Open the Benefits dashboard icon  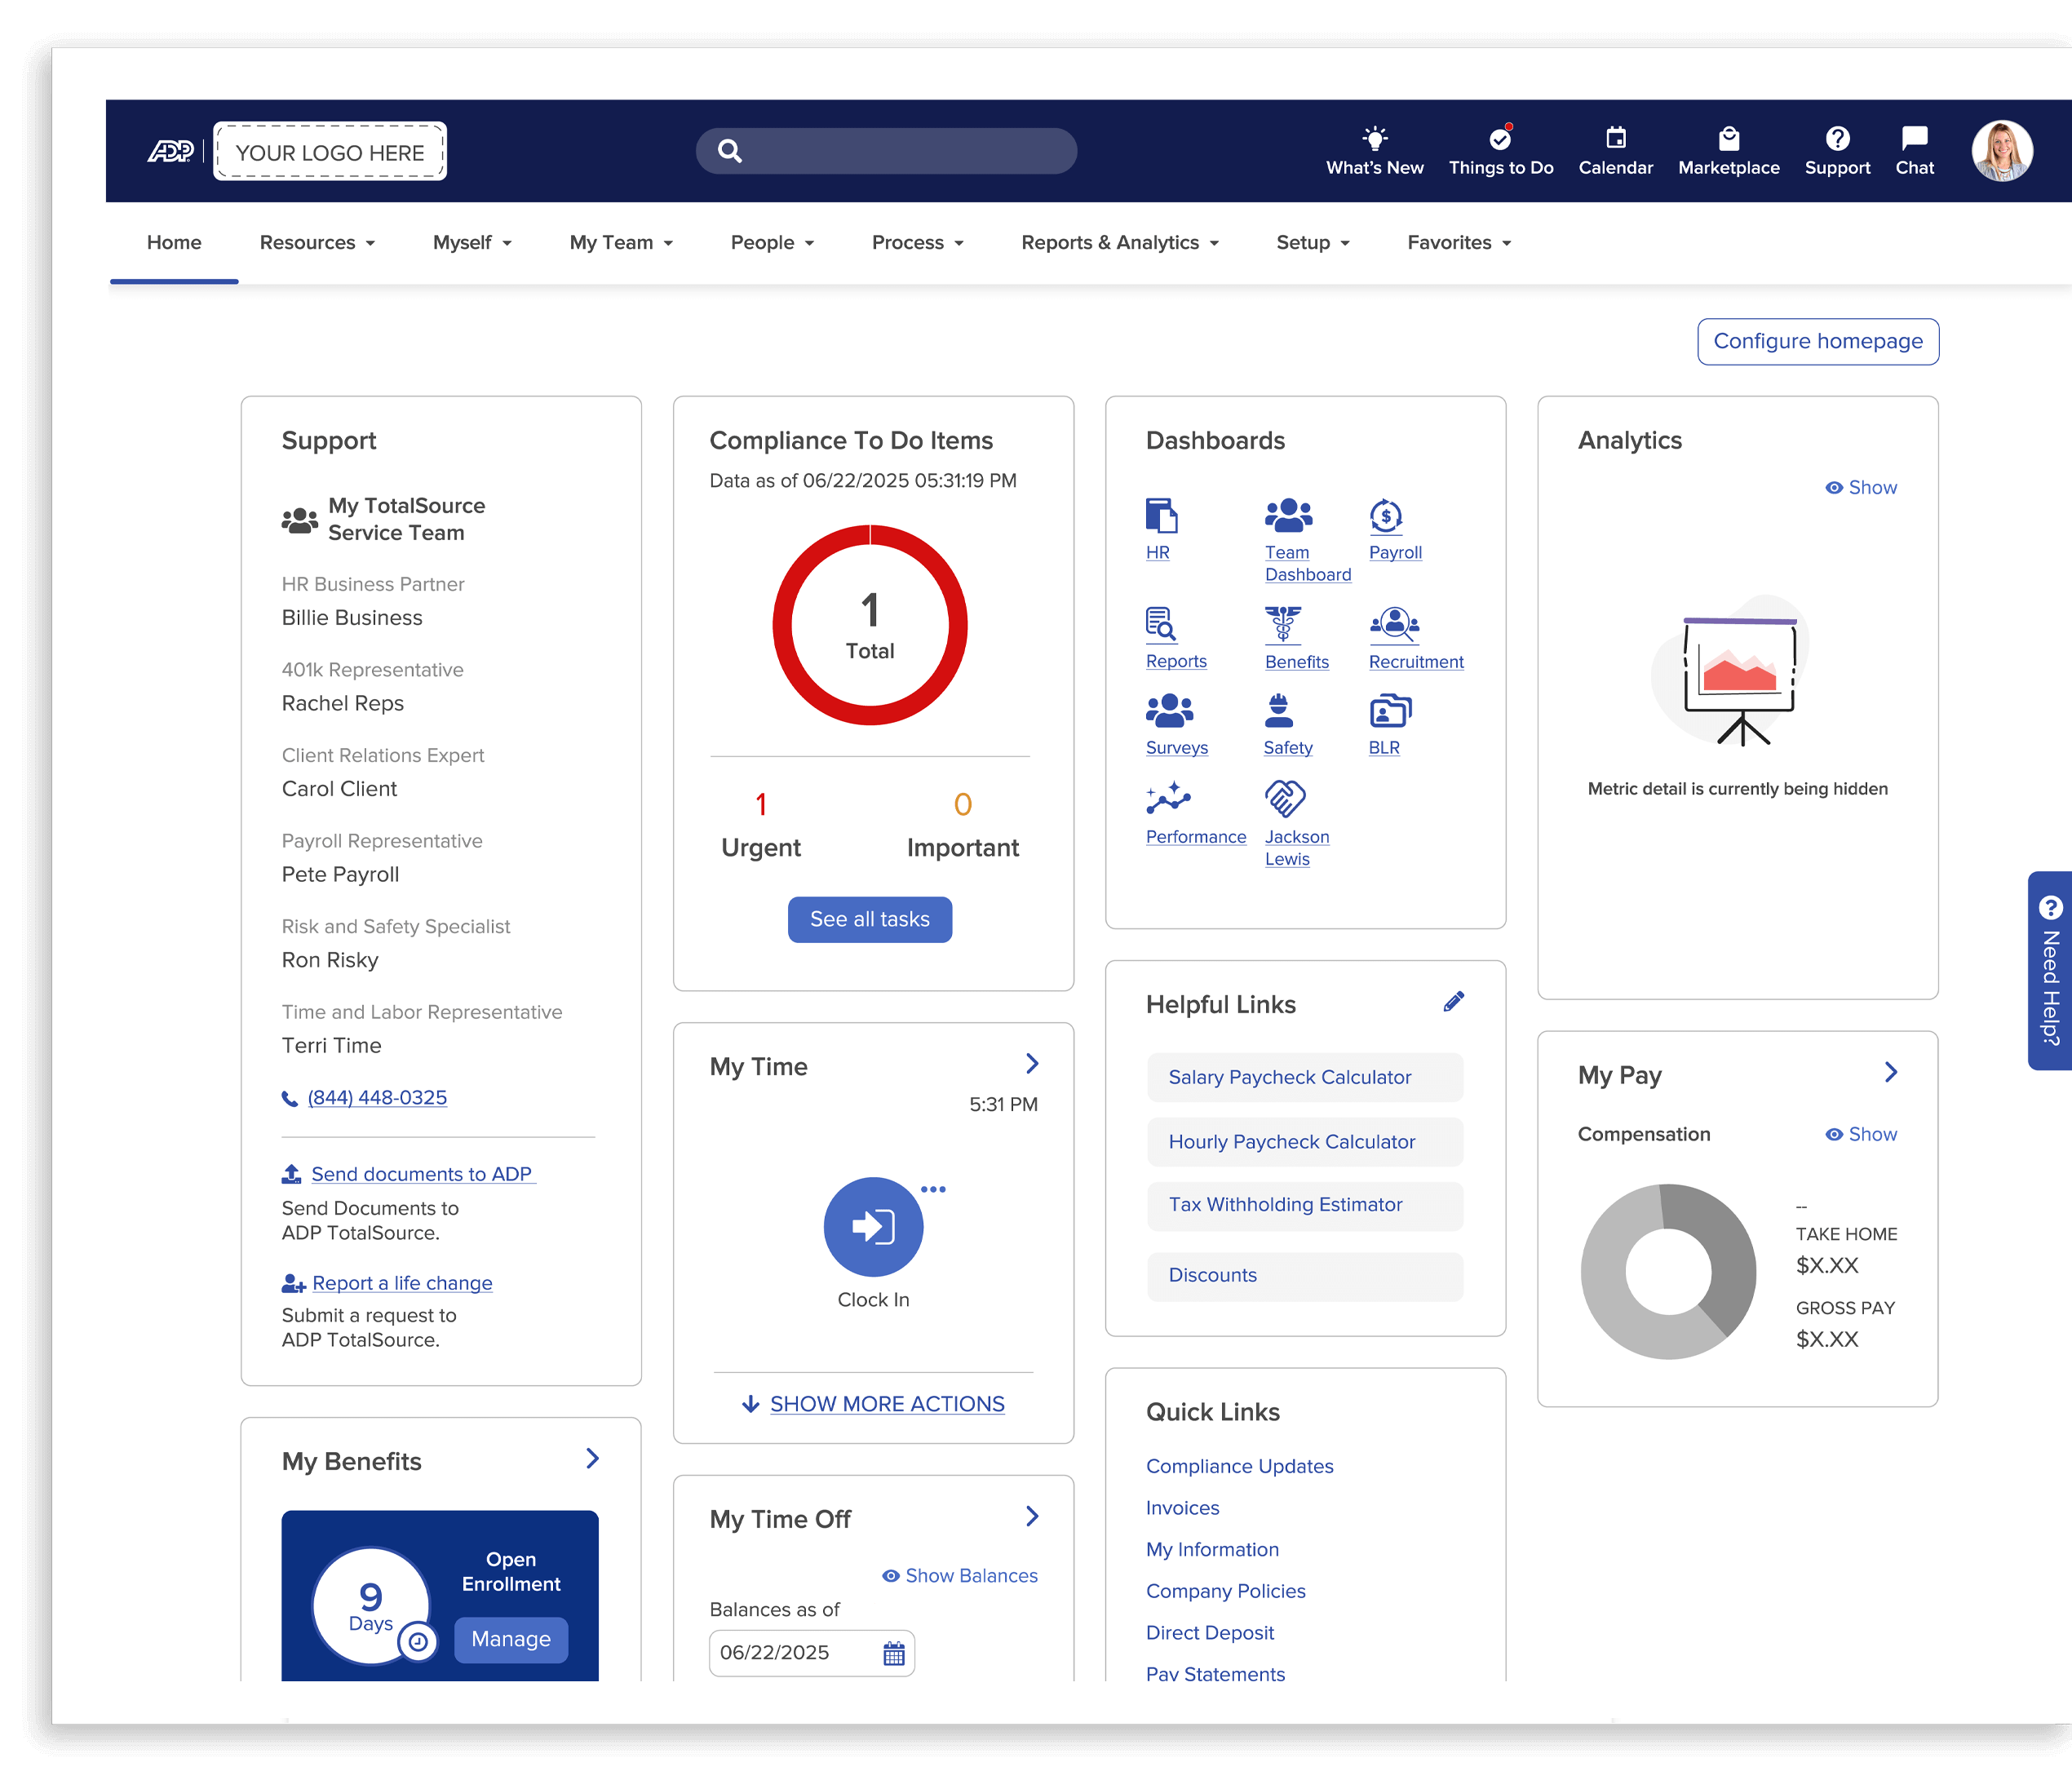coord(1282,624)
